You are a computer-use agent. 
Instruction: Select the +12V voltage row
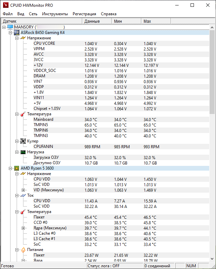tap(121, 65)
